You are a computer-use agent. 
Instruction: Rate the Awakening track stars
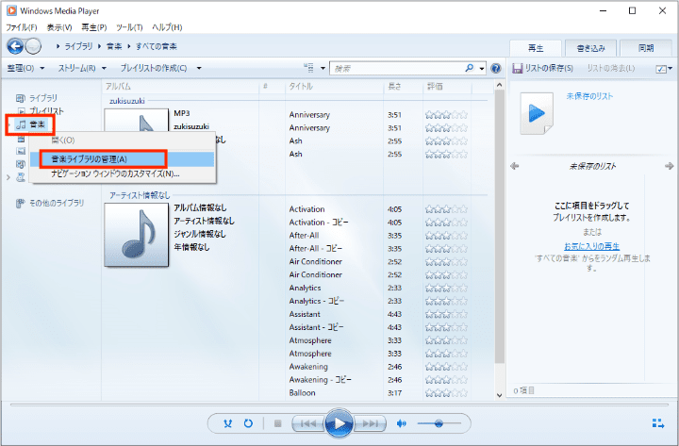(x=446, y=367)
